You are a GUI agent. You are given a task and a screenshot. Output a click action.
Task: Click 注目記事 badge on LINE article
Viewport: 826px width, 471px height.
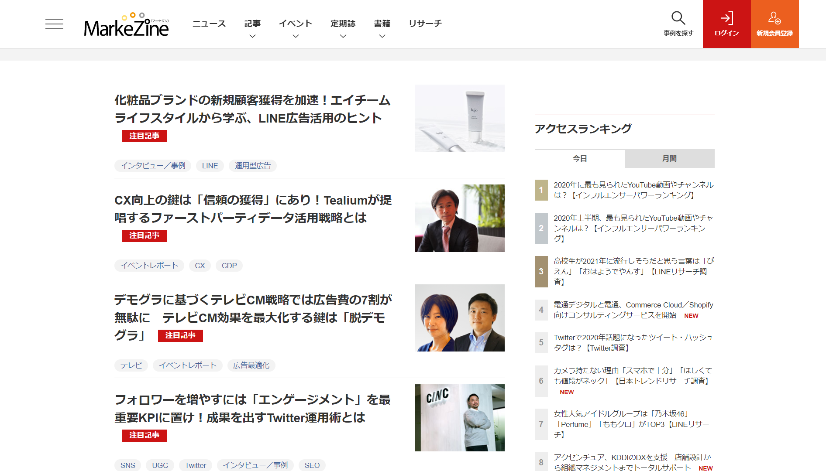pos(144,136)
